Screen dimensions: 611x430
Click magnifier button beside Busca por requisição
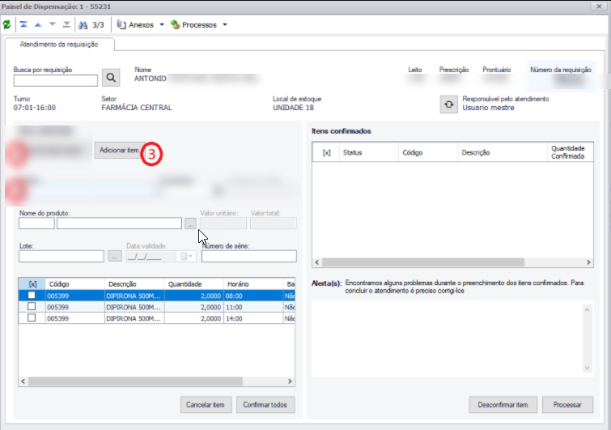(111, 78)
